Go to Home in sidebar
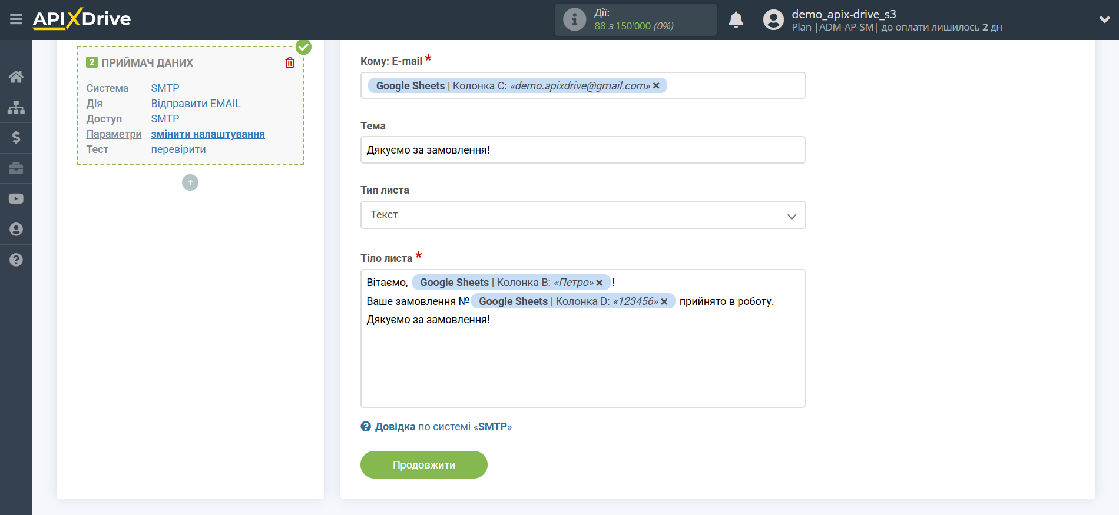This screenshot has height=515, width=1119. click(16, 77)
